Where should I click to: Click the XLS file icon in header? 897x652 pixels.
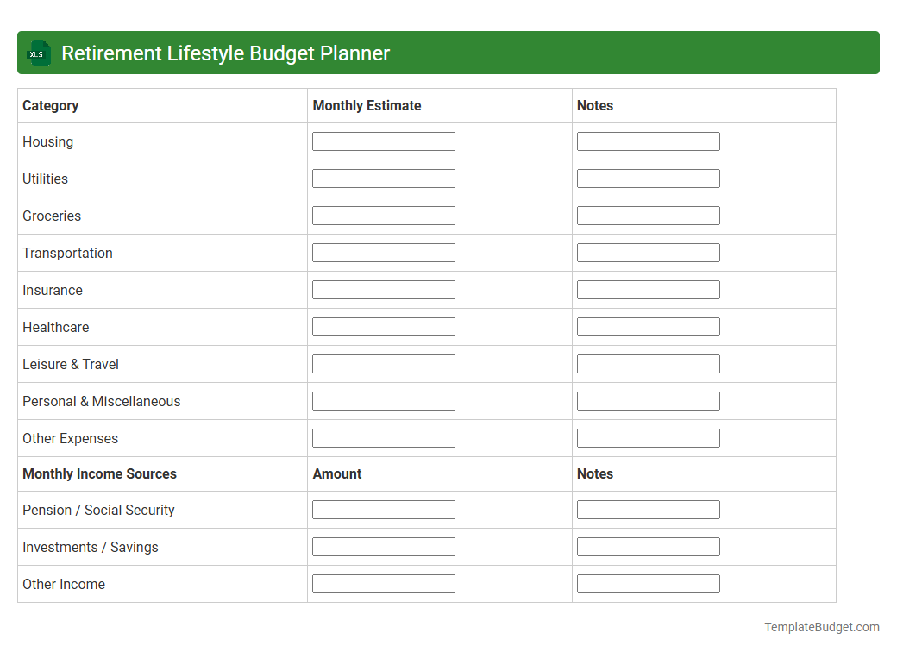click(x=38, y=53)
